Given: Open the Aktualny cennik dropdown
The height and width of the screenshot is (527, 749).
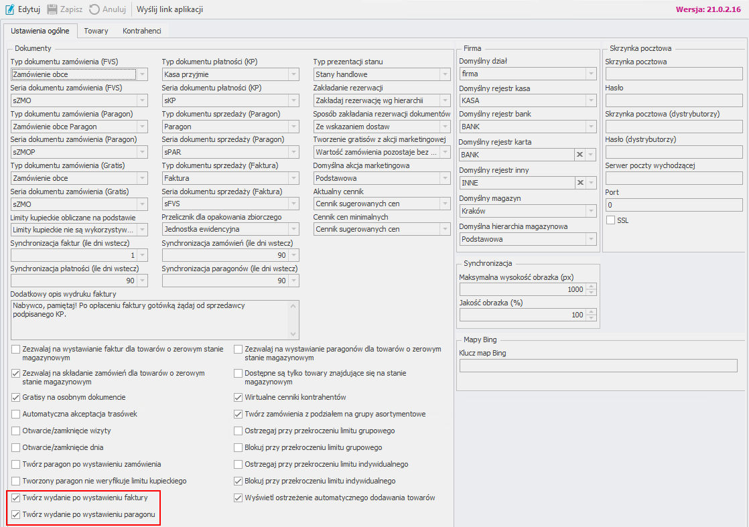Looking at the screenshot, I should click(x=444, y=204).
